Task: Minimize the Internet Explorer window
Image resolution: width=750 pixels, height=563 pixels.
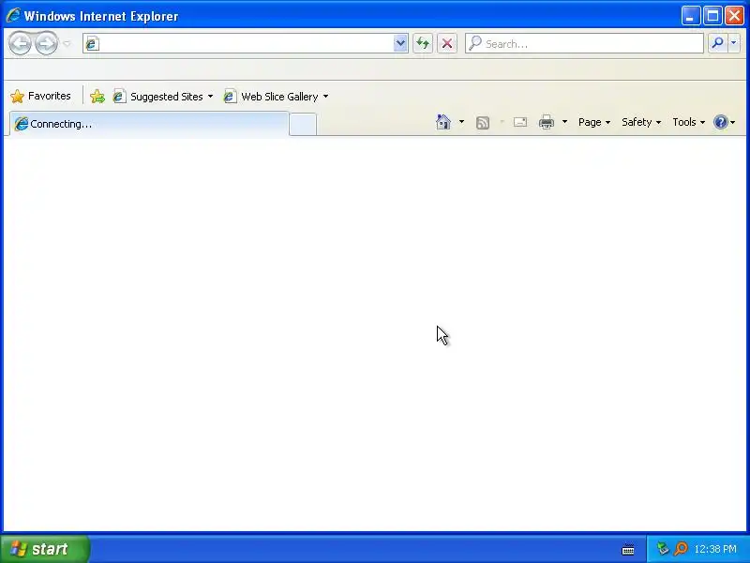Action: [x=690, y=16]
